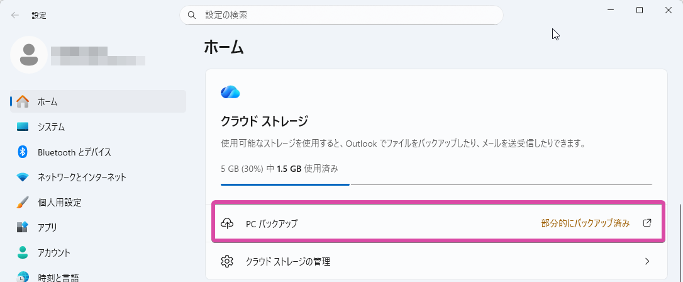
Task: Click the System monitor icon
Action: tap(23, 127)
